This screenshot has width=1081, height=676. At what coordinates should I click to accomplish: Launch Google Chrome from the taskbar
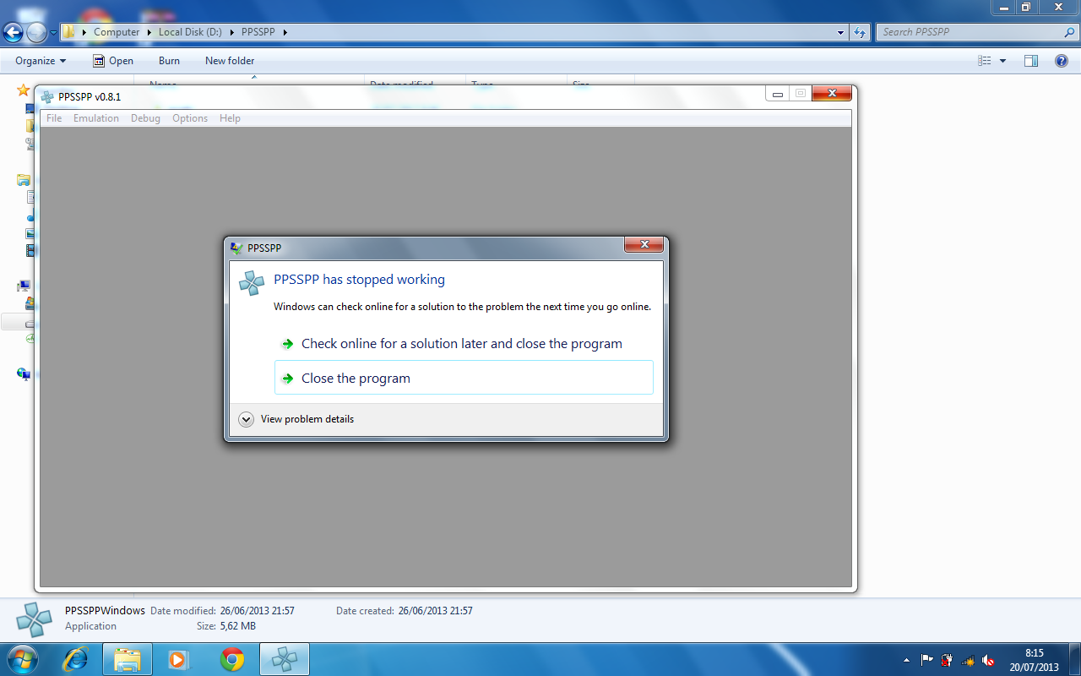pos(232,659)
